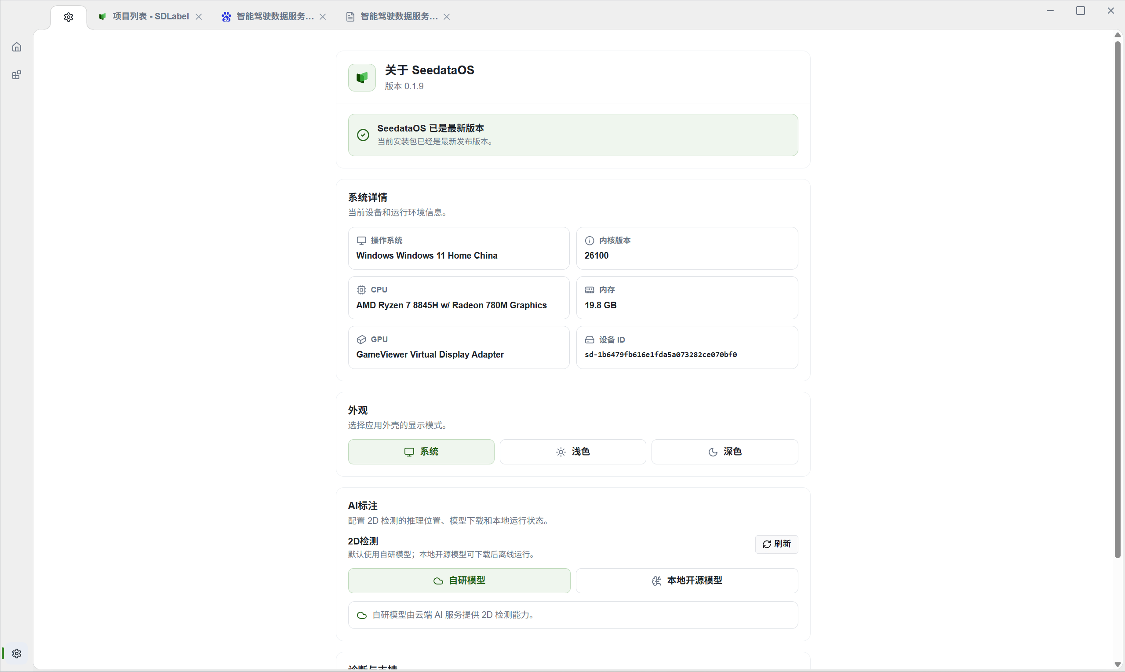Image resolution: width=1125 pixels, height=672 pixels.
Task: Close the 项目列表 - SDLabel tab
Action: 199,17
